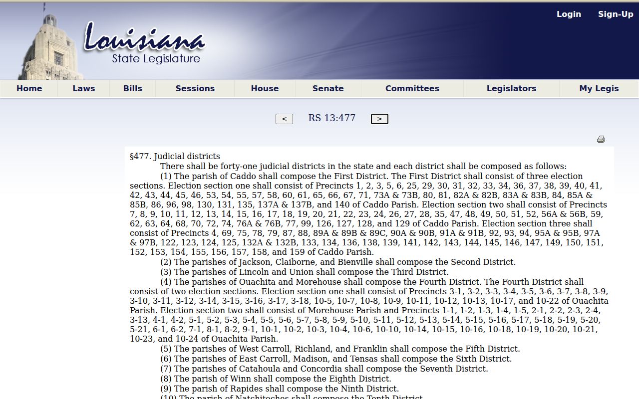Click the capitol building image in the header
The image size is (639, 399).
(x=50, y=42)
